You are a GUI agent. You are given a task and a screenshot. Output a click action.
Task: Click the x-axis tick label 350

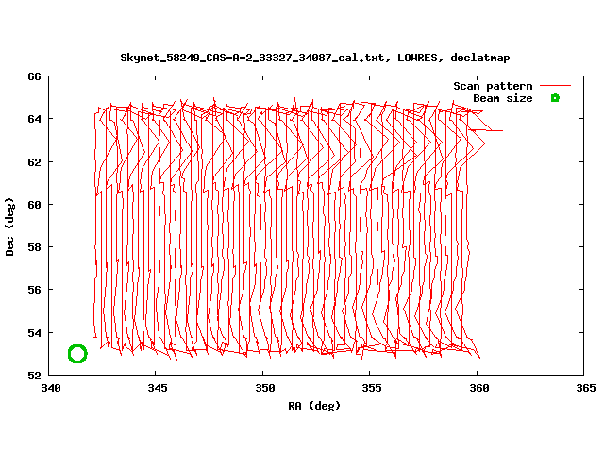(x=265, y=388)
